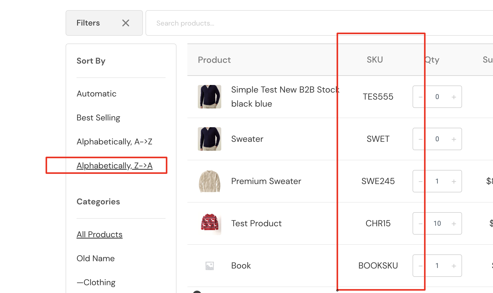493x293 pixels.
Task: Click the SKU value BOOKSKU
Action: 378,266
